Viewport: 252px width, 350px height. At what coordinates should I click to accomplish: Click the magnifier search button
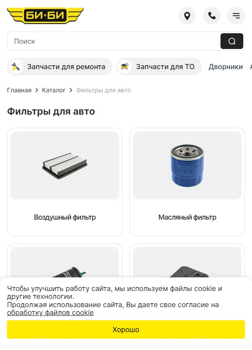coord(232,41)
